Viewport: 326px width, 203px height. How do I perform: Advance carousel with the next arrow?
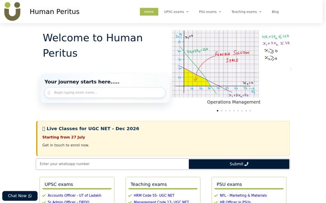[x=291, y=69]
